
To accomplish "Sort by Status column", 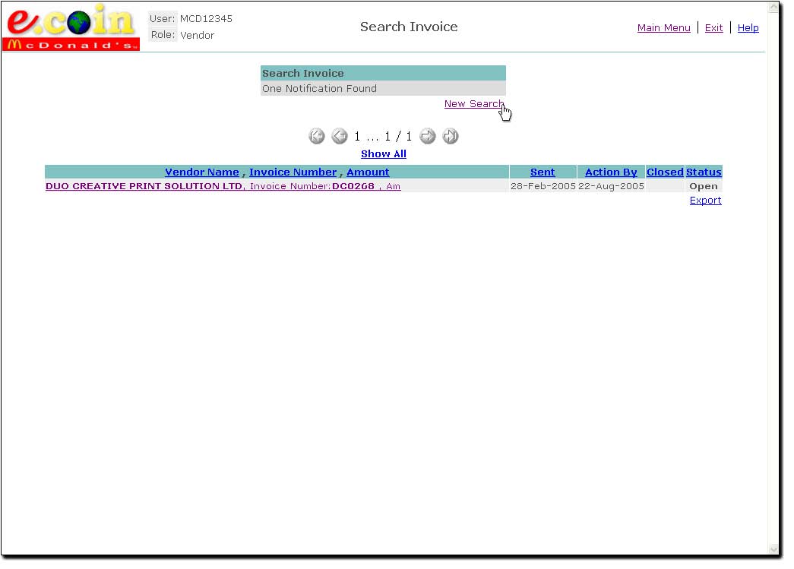I will [x=704, y=172].
